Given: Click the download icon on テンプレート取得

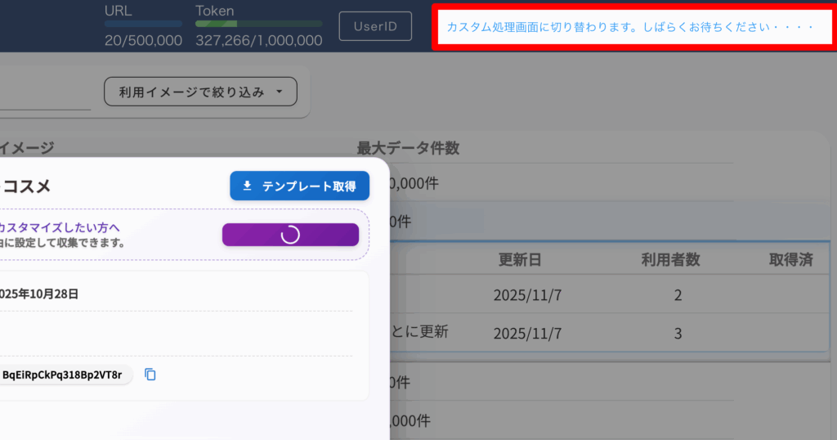Looking at the screenshot, I should 248,186.
